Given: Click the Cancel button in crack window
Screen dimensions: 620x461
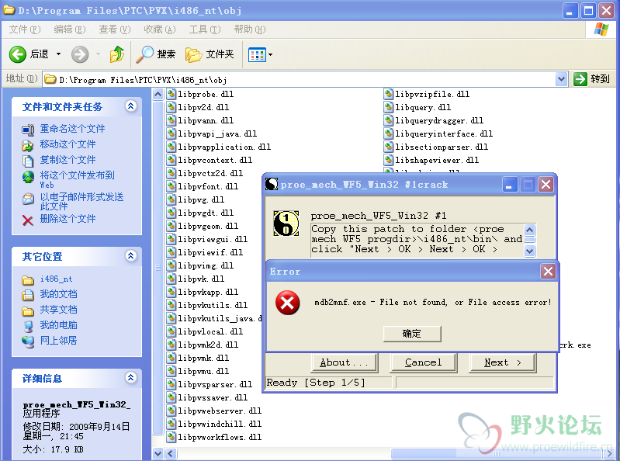Looking at the screenshot, I should pos(423,362).
